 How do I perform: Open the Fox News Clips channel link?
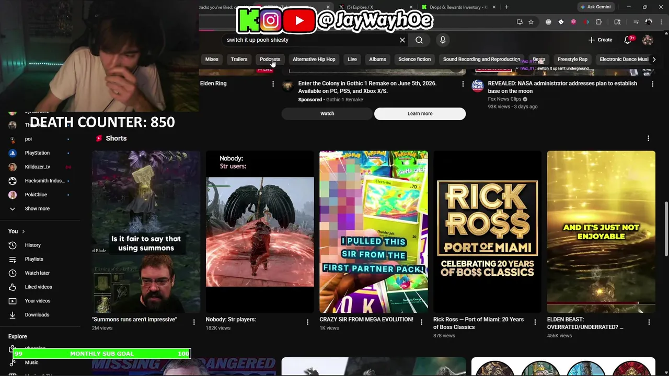(504, 99)
